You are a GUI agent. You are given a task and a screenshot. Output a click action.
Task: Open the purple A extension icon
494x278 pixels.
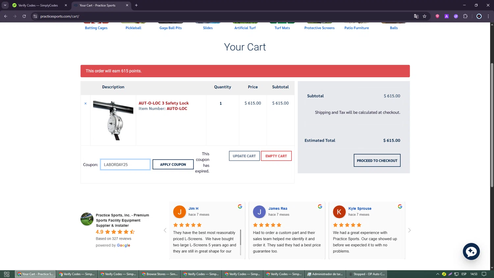click(x=447, y=16)
